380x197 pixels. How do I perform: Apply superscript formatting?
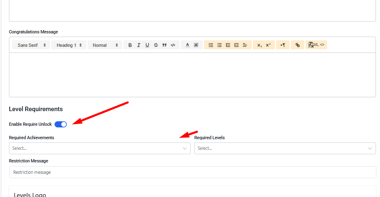[x=268, y=45]
